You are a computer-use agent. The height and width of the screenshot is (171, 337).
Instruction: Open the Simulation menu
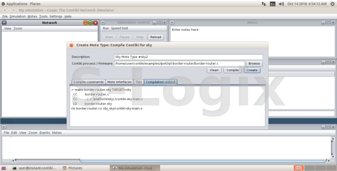(x=17, y=16)
